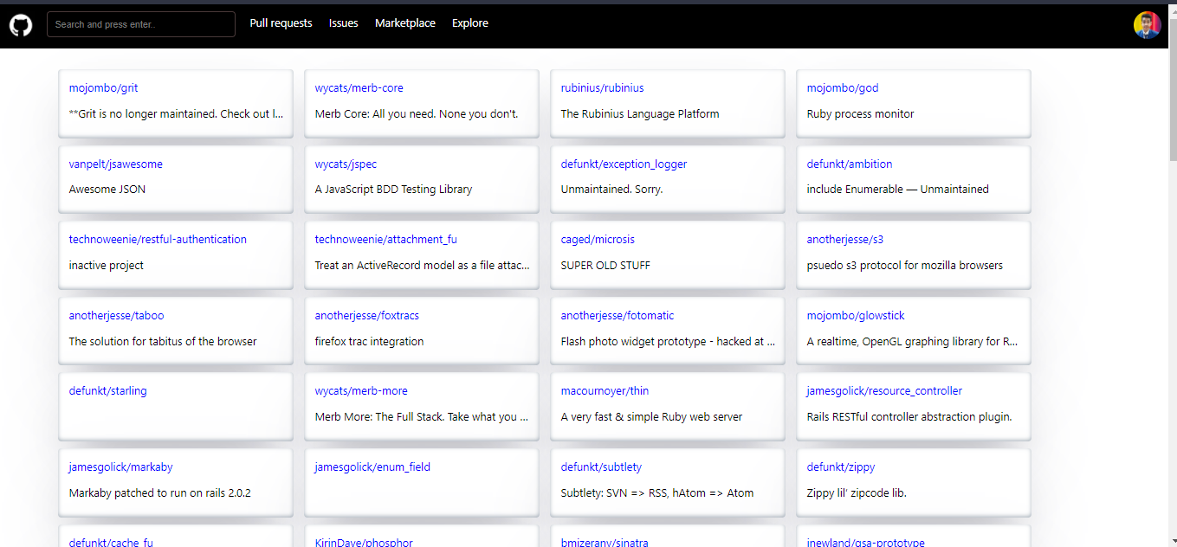
Task: Click 'firefox trac integration' description text
Action: [369, 342]
